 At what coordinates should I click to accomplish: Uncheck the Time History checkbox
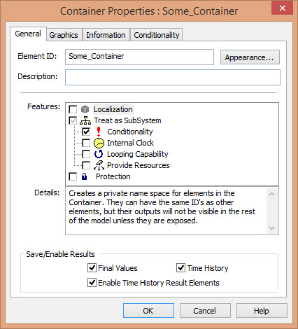pos(180,268)
